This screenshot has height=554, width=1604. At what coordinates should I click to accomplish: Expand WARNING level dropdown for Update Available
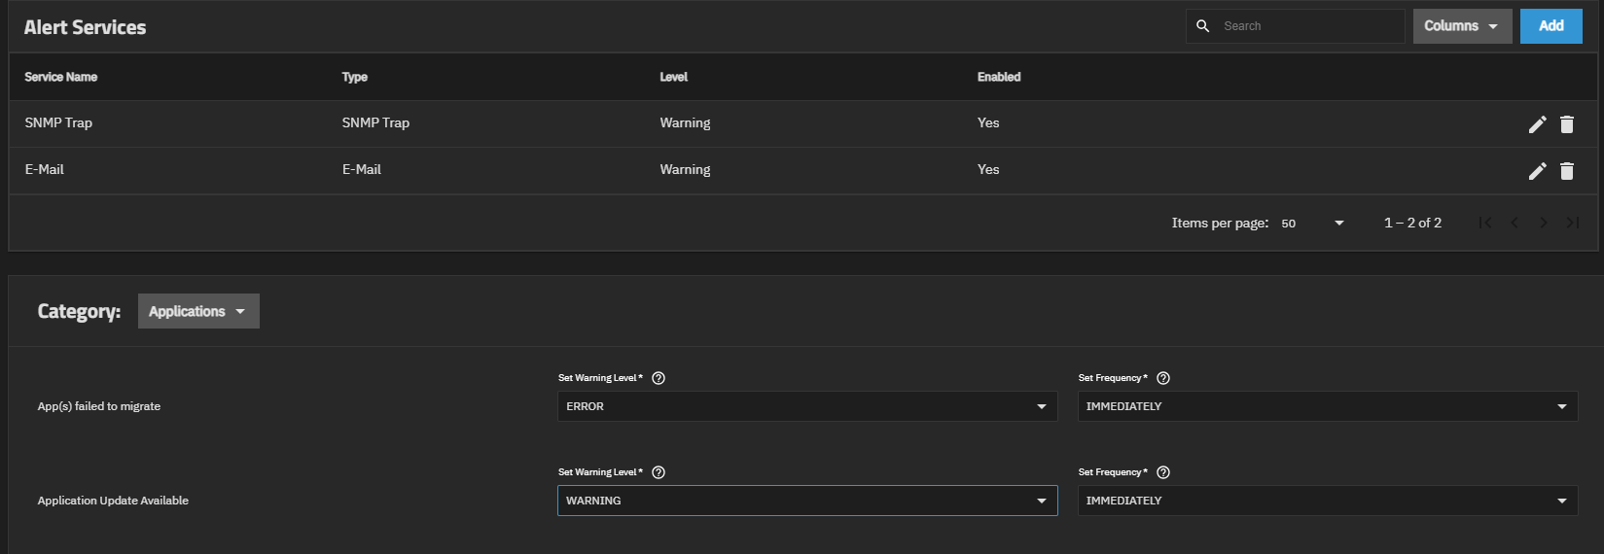807,501
